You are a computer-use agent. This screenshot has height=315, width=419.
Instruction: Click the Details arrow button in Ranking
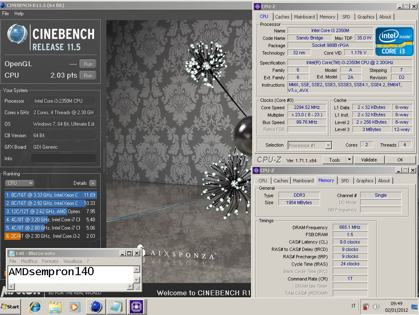click(93, 183)
